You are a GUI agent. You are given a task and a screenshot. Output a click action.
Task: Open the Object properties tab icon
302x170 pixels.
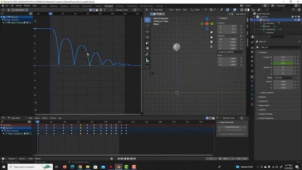[x=252, y=76]
